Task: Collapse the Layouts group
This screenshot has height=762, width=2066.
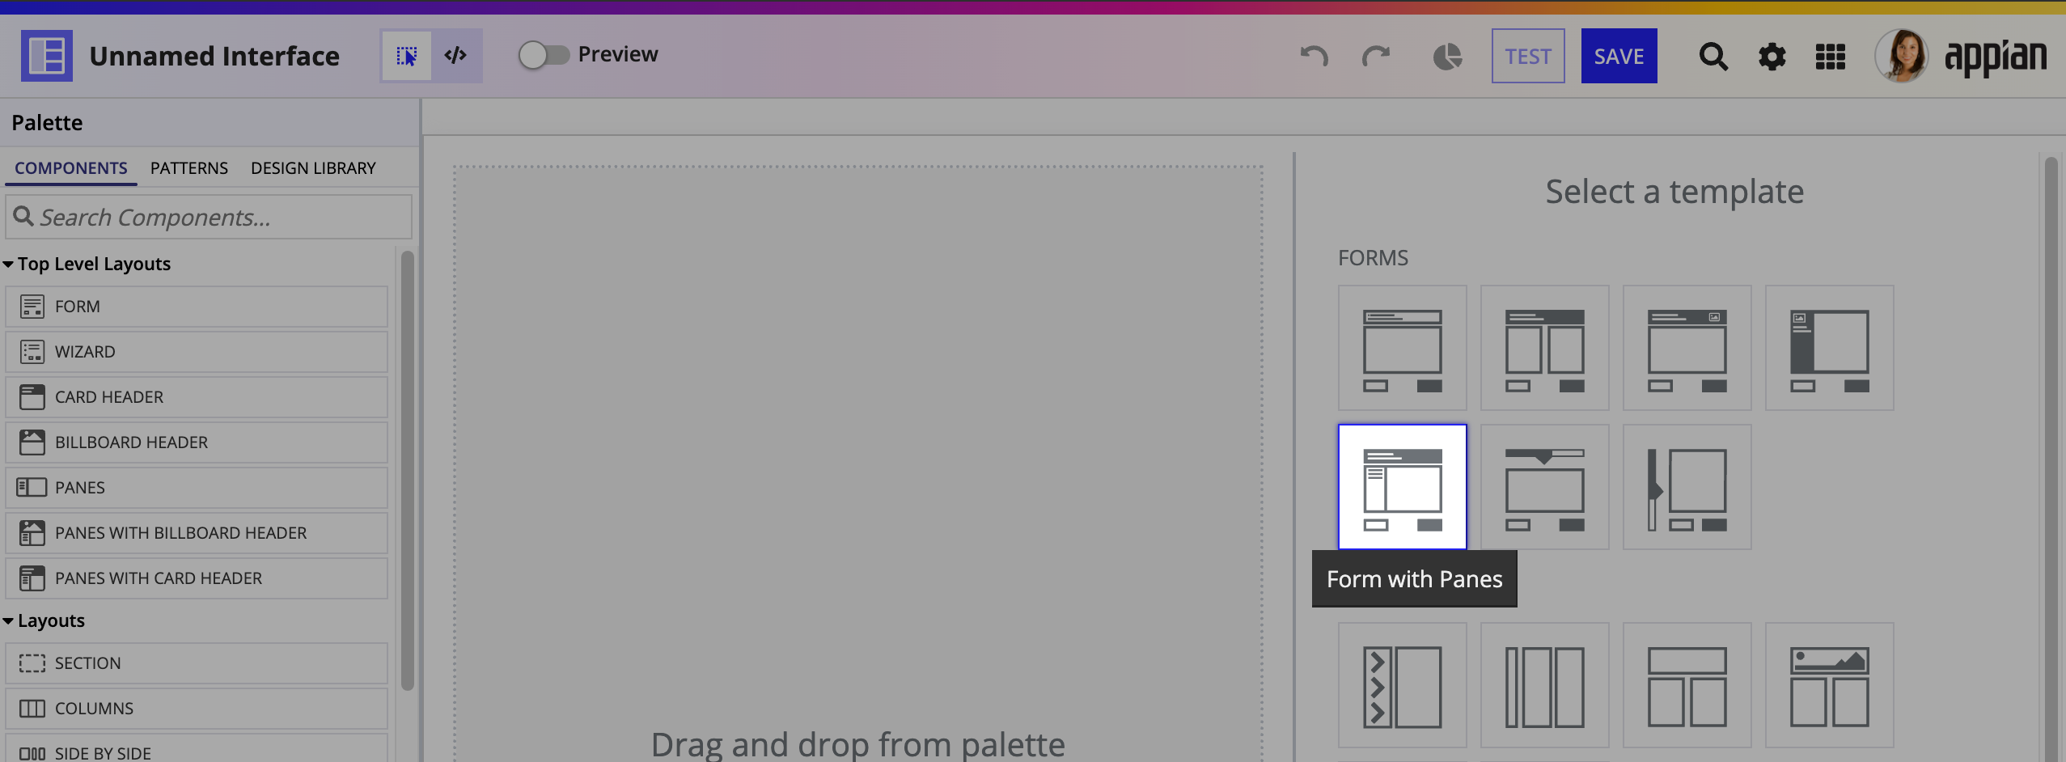Action: click(44, 620)
